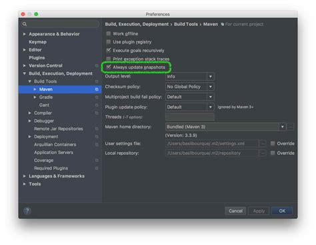Check Override for User settings file

[273, 144]
